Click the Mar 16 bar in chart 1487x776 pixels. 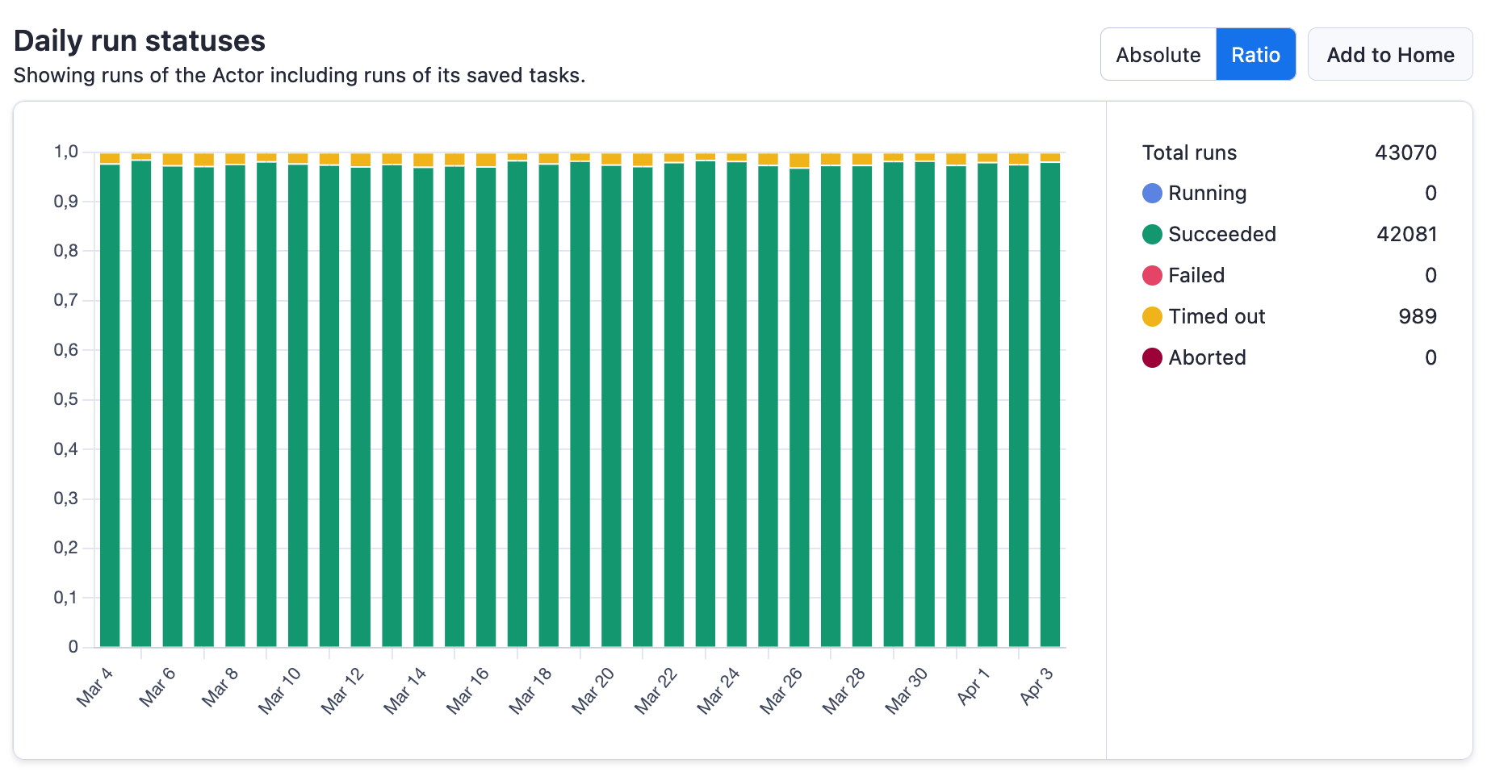(x=486, y=403)
